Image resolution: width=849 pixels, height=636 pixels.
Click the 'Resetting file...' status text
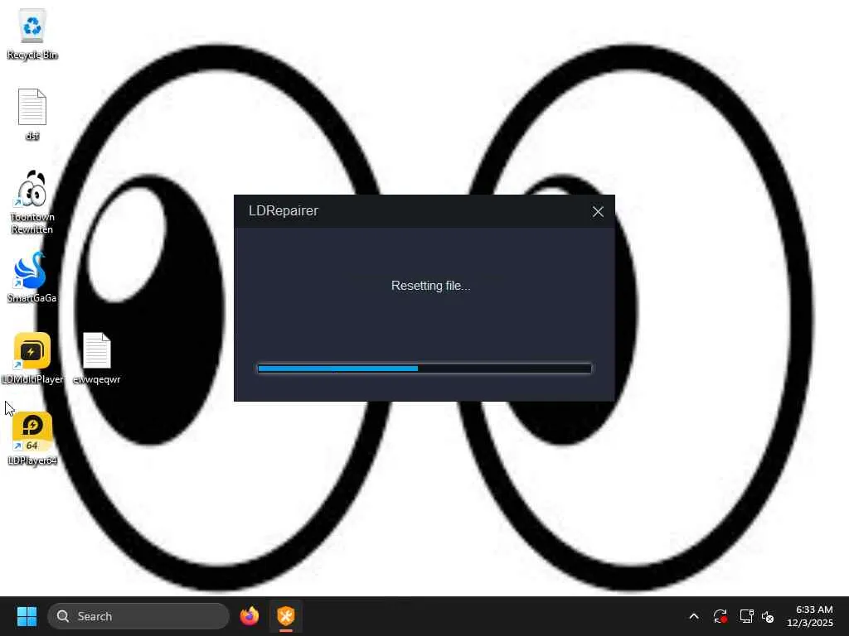(x=430, y=286)
